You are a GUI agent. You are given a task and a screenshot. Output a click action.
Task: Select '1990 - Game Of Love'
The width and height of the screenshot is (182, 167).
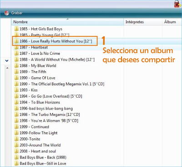click(x=37, y=78)
